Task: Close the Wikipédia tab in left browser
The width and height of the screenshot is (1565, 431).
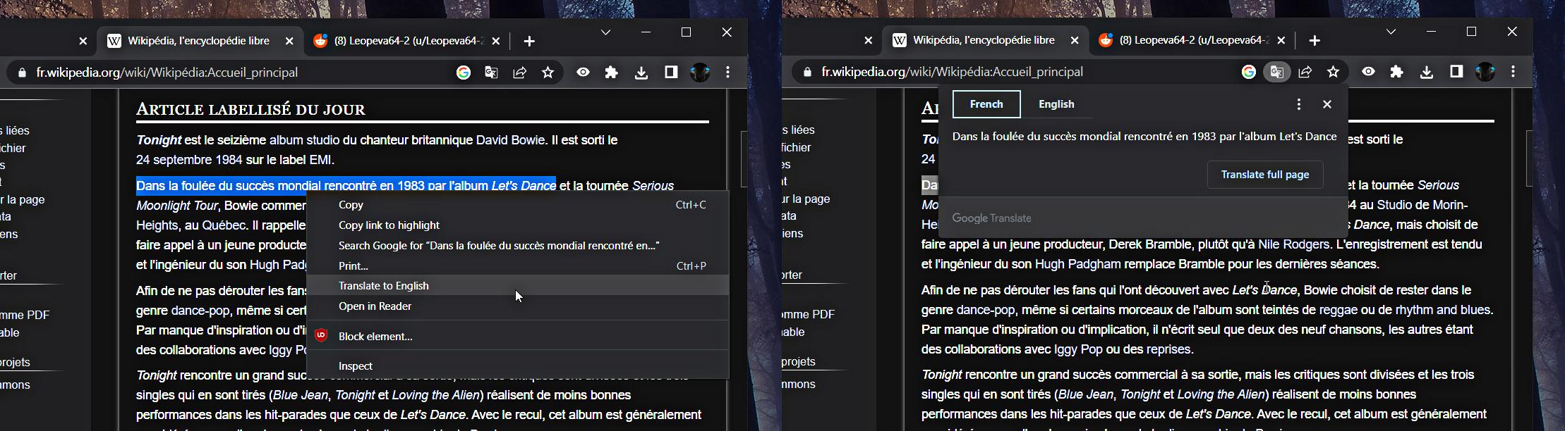Action: (x=289, y=42)
